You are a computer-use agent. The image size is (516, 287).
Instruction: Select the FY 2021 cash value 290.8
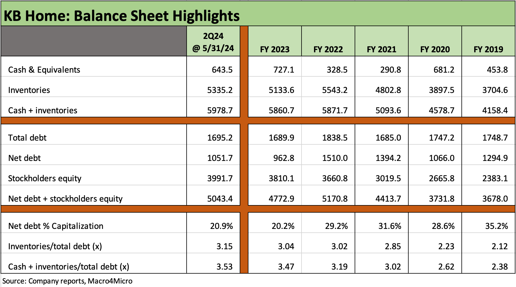point(390,70)
